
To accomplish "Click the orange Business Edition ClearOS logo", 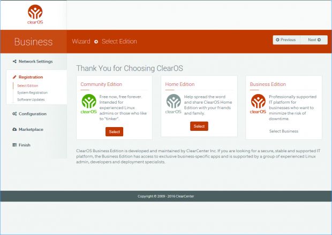I will tap(258, 104).
